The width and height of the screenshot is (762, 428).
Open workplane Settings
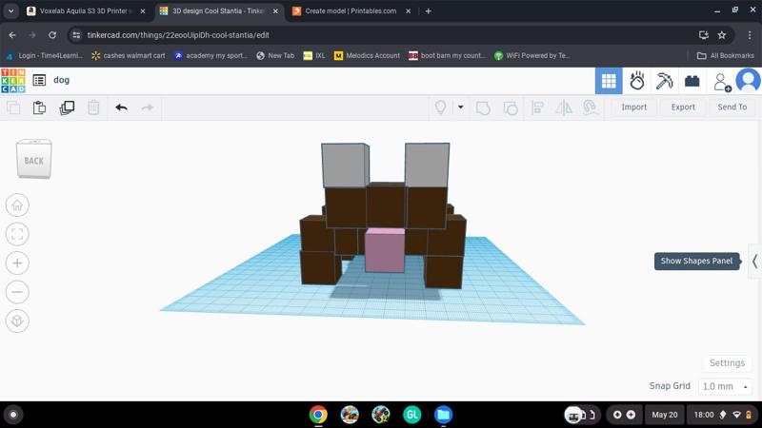click(727, 363)
